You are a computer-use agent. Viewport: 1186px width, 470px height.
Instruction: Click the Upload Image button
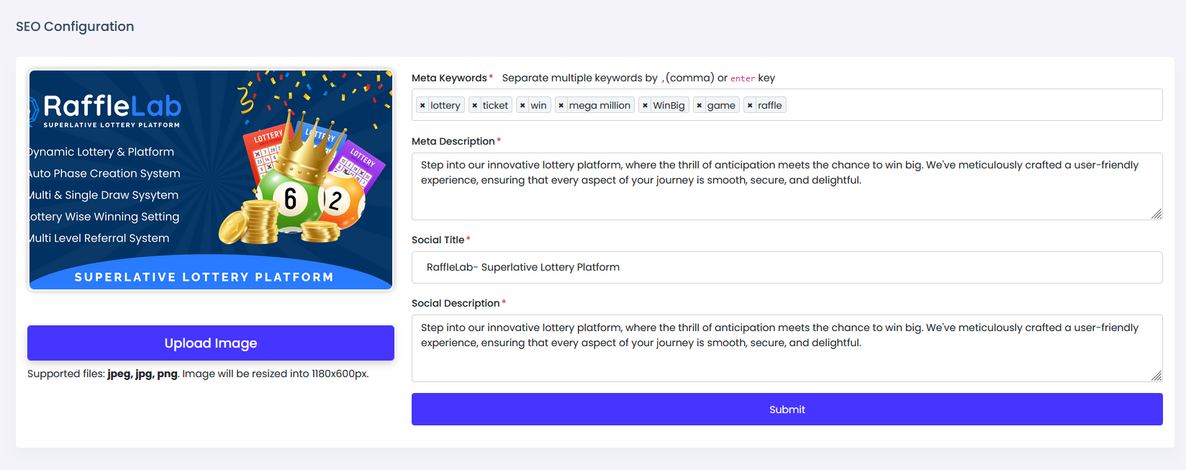coord(211,343)
